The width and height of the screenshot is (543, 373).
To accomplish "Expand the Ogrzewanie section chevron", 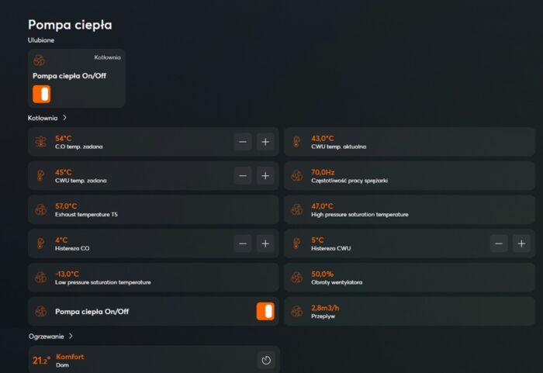I will point(71,337).
